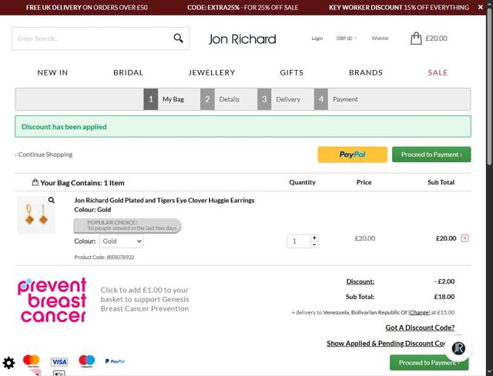Click the yellow PayPal checkout button
493x376 pixels.
click(x=353, y=155)
